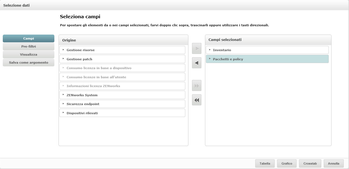Expand the Dispositivi rilevati arrow
Viewport: 349px width, 169px height.
pos(64,113)
